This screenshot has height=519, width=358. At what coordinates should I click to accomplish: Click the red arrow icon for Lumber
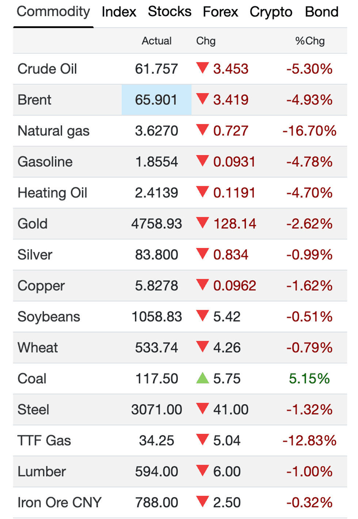point(202,471)
